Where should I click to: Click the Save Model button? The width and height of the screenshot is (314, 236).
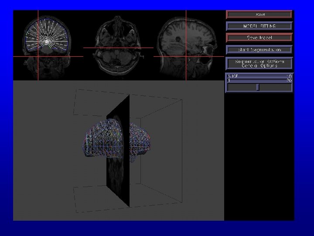(x=259, y=38)
